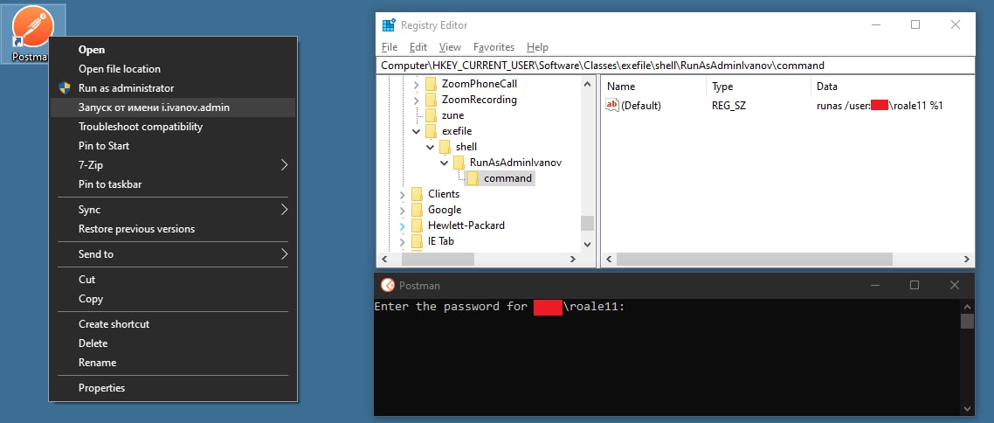The height and width of the screenshot is (423, 994).
Task: Click the IE Tab folder icon
Action: point(418,241)
